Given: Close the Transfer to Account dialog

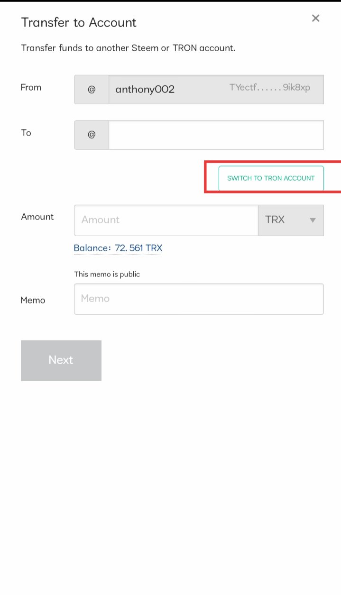Looking at the screenshot, I should coord(315,18).
